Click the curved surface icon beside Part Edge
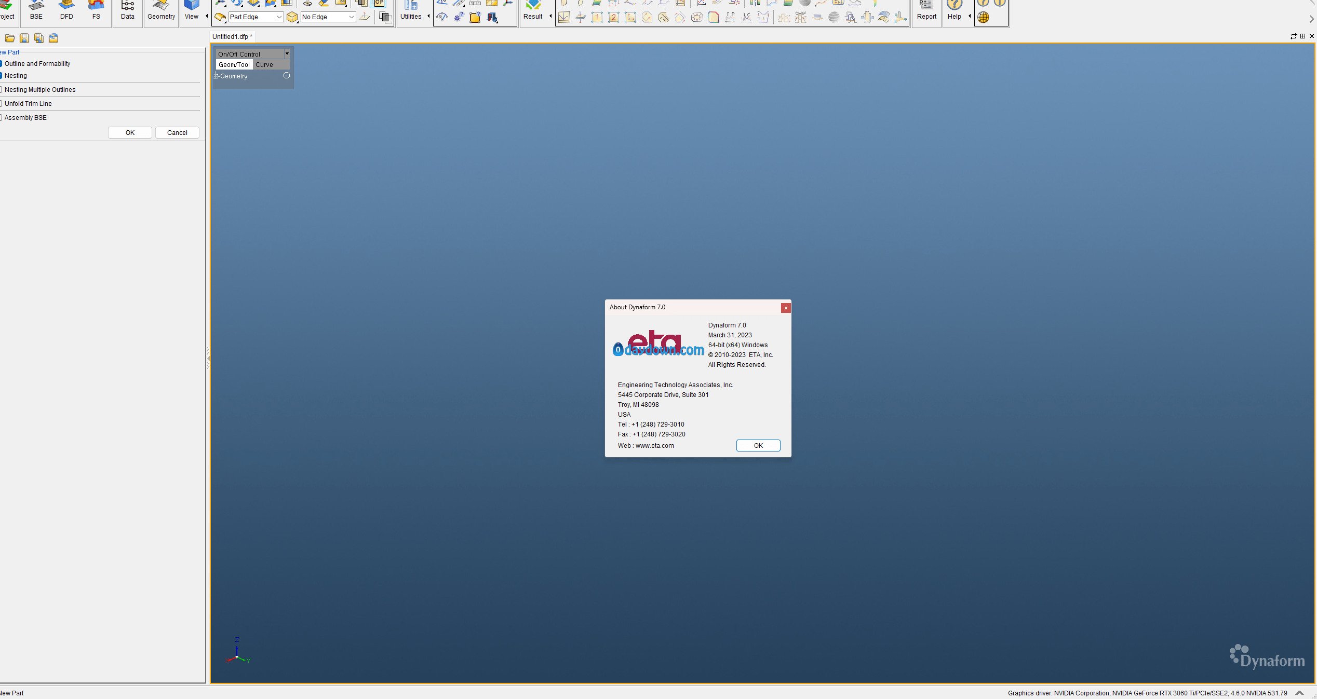Viewport: 1317px width, 699px height. click(x=220, y=17)
